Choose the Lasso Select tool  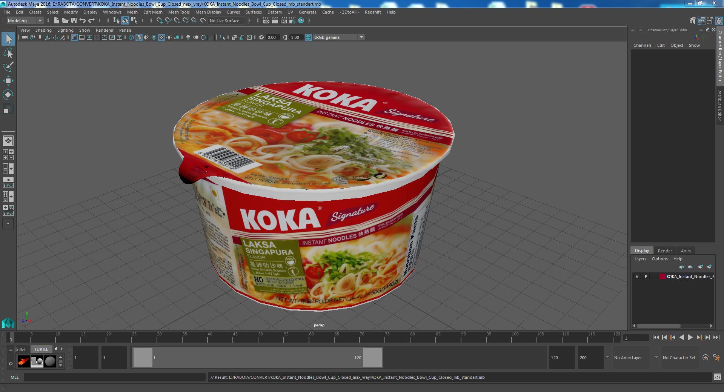click(8, 53)
